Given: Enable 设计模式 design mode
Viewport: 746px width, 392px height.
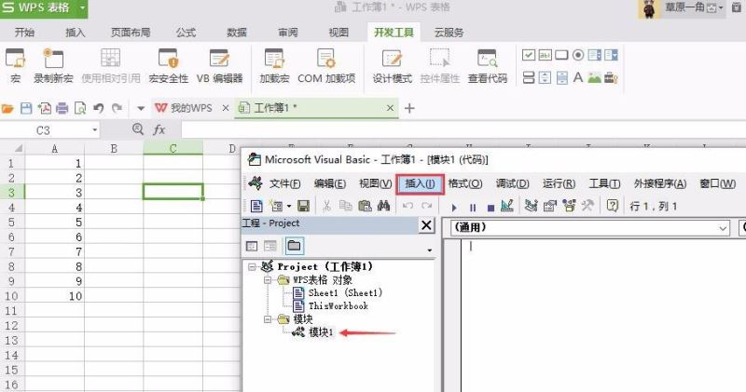Looking at the screenshot, I should pyautogui.click(x=393, y=61).
